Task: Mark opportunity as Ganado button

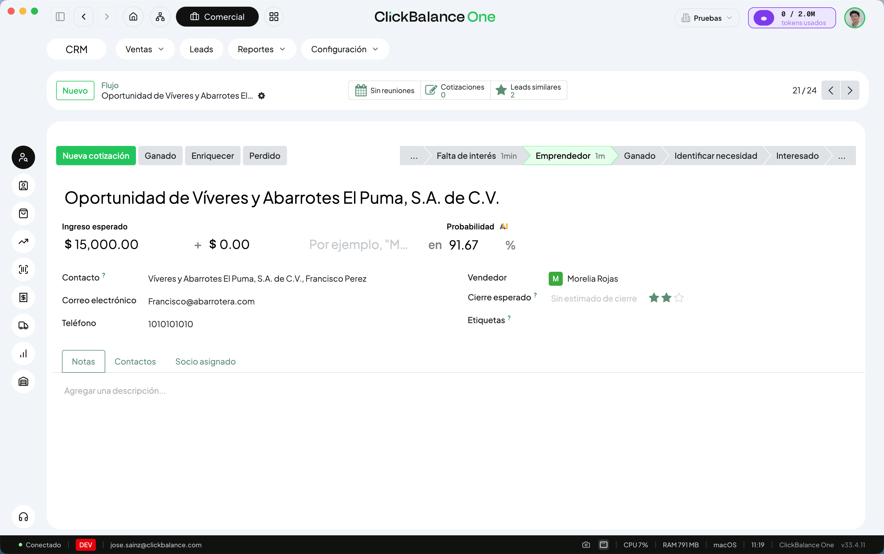Action: pyautogui.click(x=160, y=156)
